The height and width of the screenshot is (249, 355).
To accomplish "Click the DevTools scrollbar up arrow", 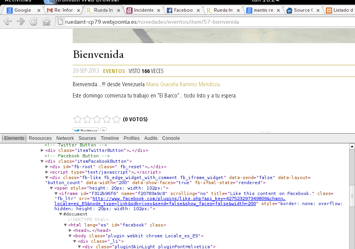I will 352,146.
